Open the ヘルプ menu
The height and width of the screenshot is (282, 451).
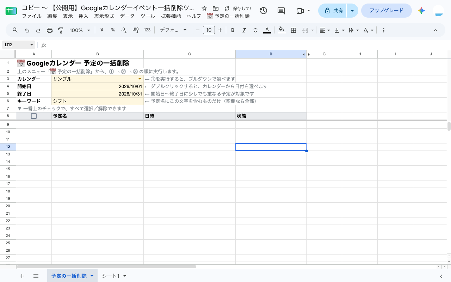pos(194,16)
